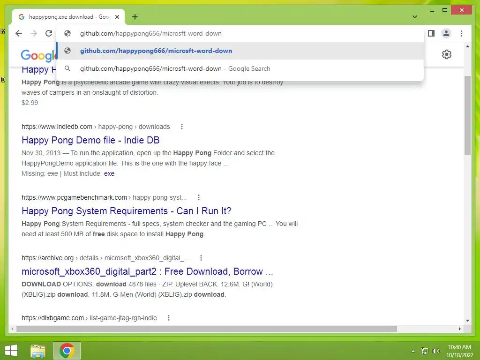Screen dimensions: 480x360
Task: Click the browser Back arrow
Action: coord(19,33)
